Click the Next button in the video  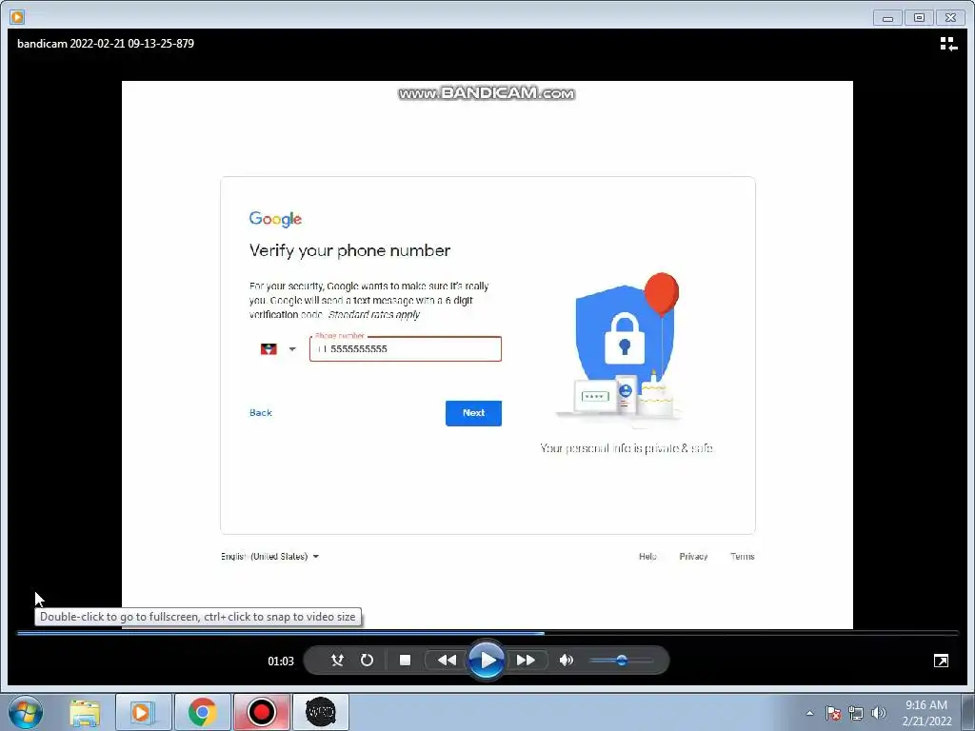473,413
